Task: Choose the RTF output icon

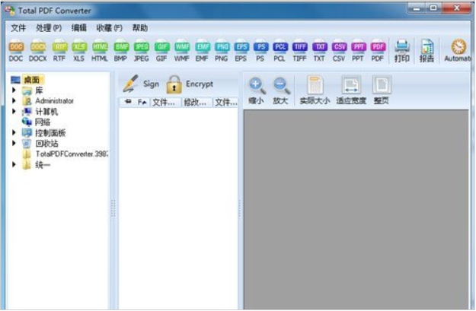Action: click(59, 51)
